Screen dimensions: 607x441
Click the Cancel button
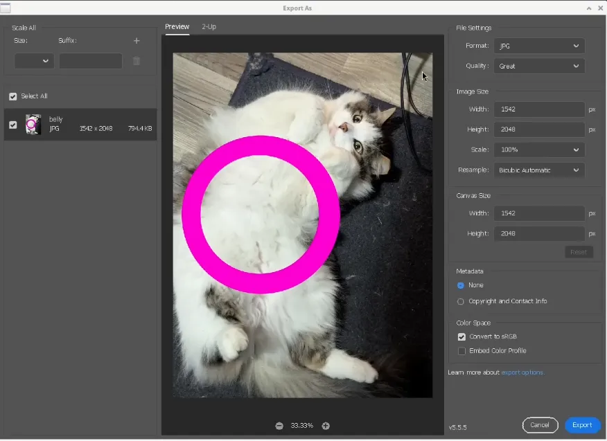click(x=540, y=425)
